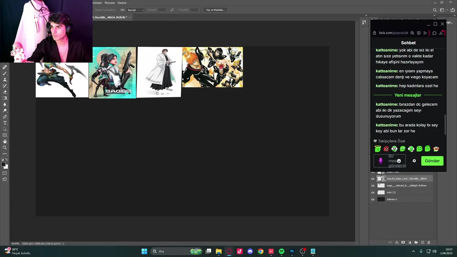This screenshot has height=257, width=457.
Task: Create new fill or adjustment layer
Action: tap(410, 242)
